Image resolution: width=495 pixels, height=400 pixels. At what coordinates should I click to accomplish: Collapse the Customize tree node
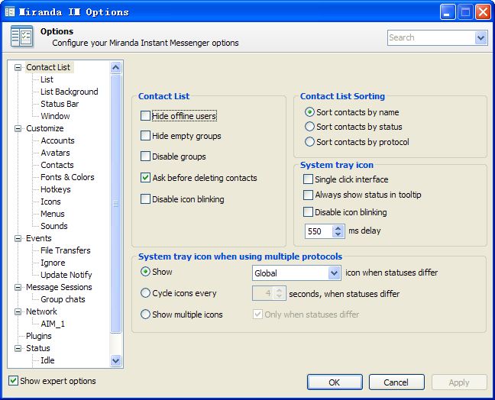click(x=18, y=128)
